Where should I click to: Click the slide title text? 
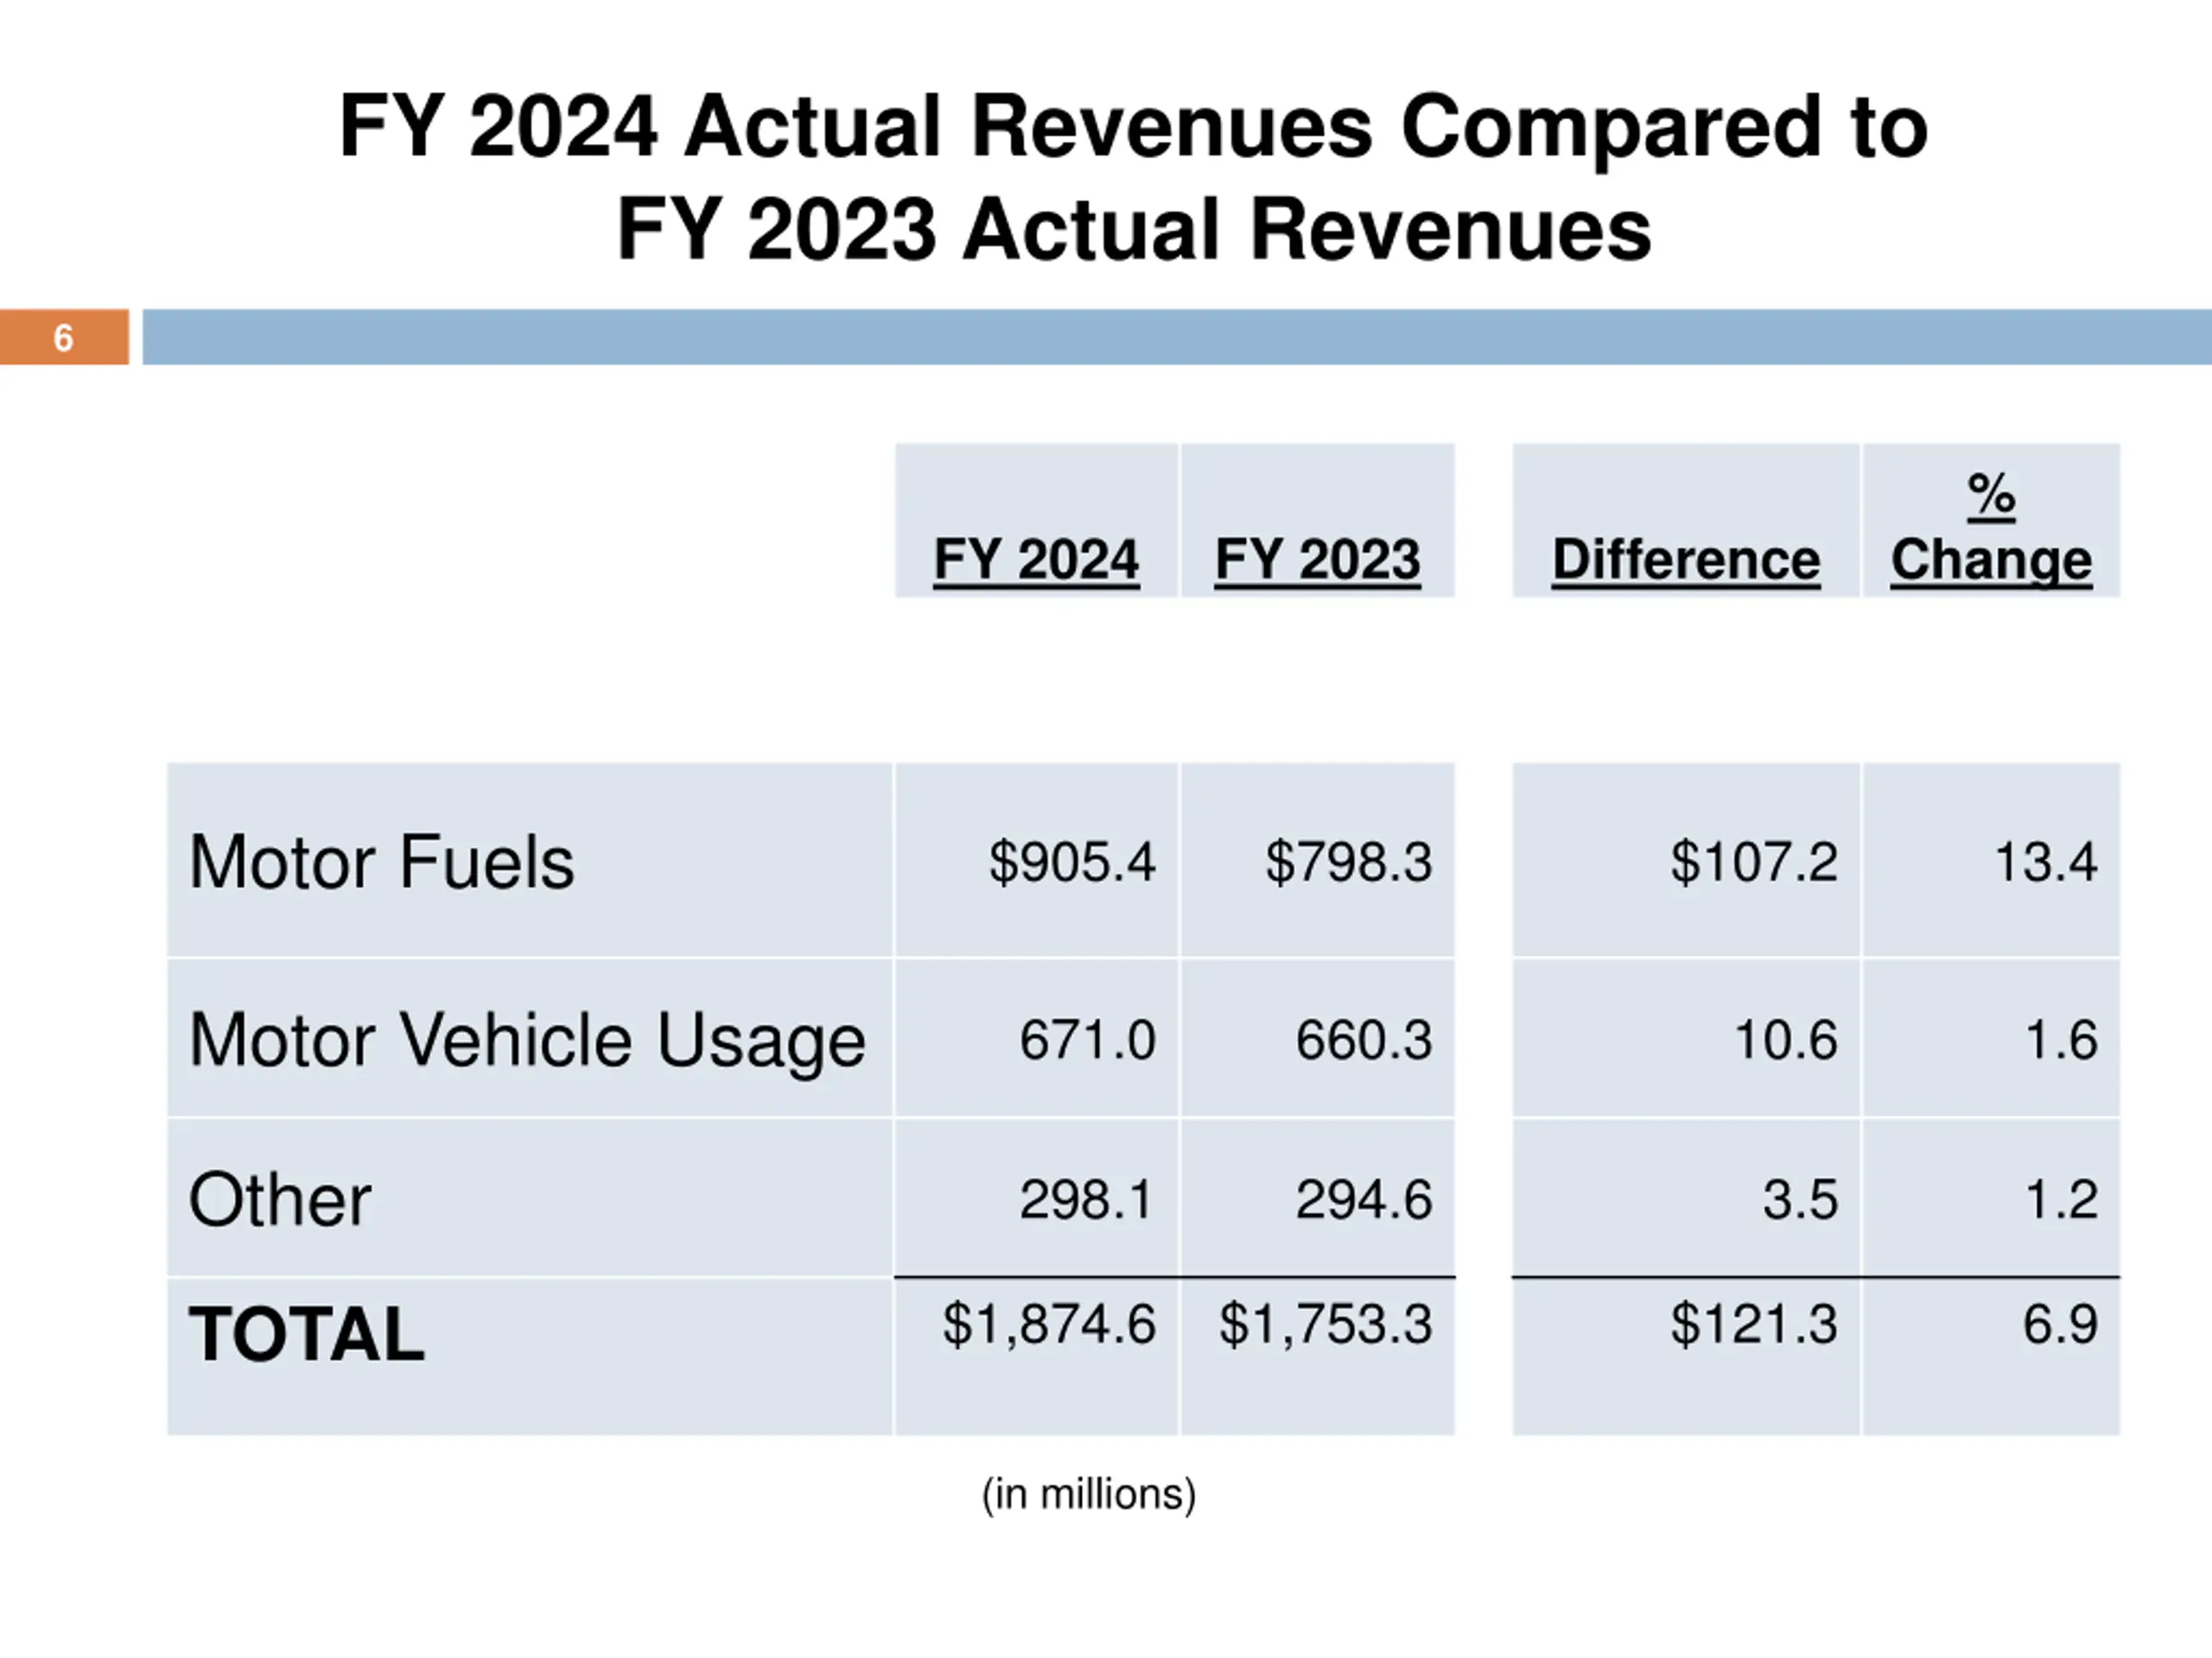1134,177
